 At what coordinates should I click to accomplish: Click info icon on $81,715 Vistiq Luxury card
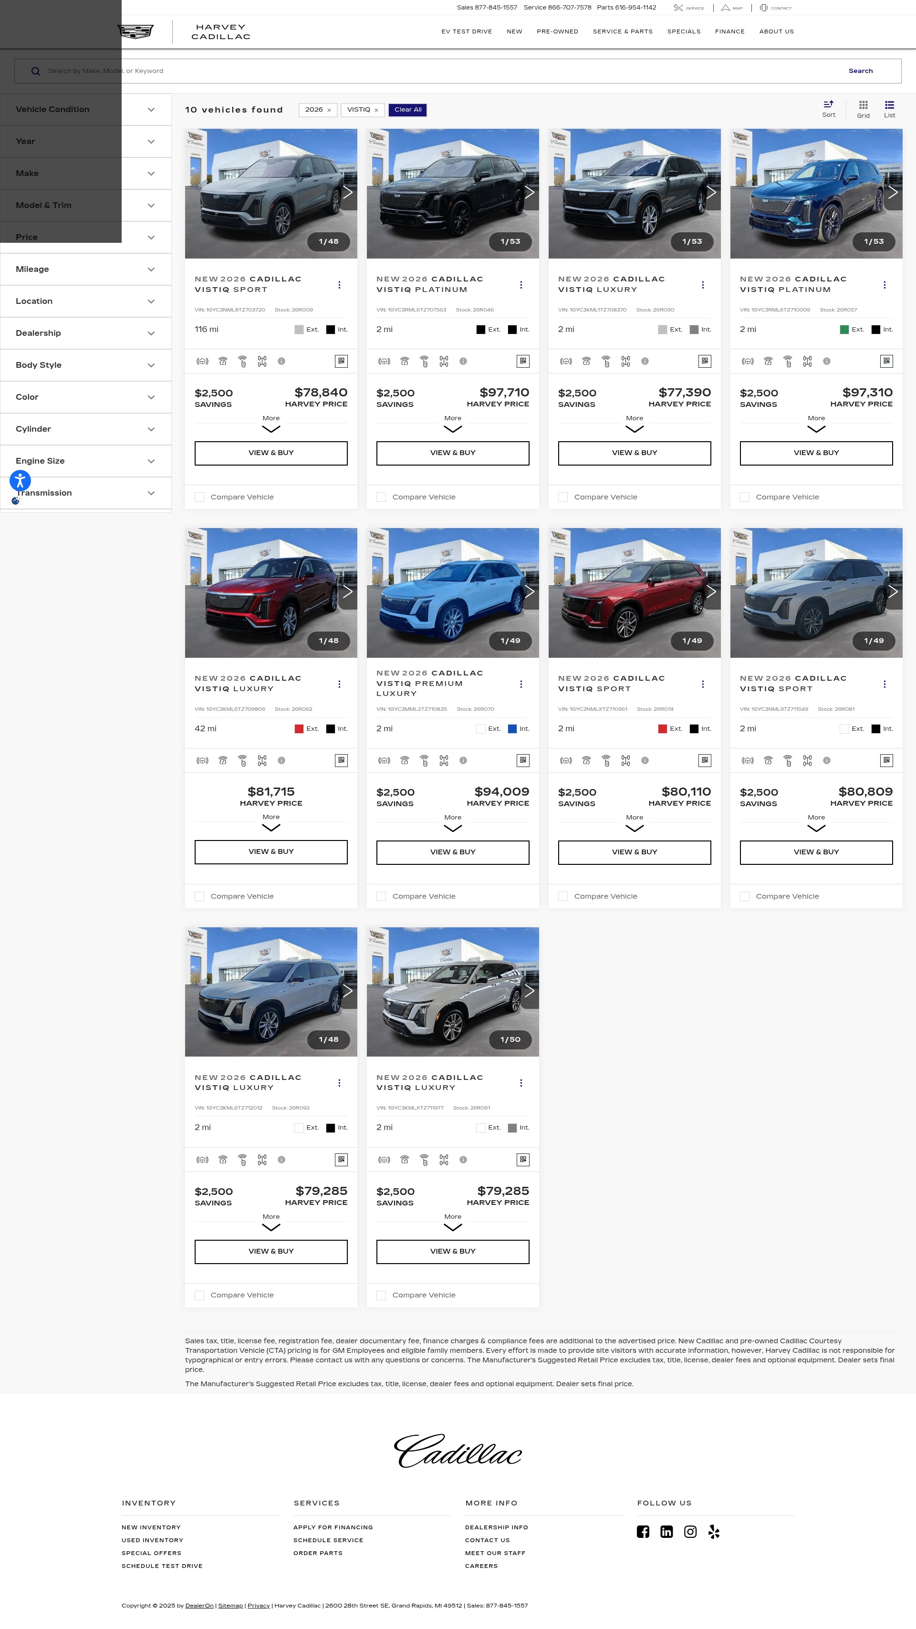point(281,761)
